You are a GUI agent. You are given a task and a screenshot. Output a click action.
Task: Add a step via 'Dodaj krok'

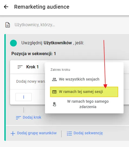28,117
